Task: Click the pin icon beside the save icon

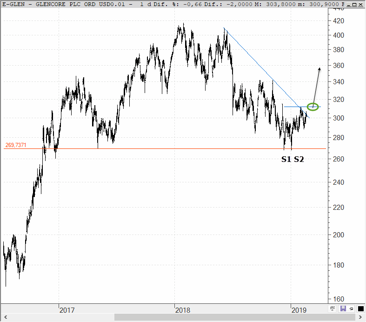Action: (x=351, y=309)
